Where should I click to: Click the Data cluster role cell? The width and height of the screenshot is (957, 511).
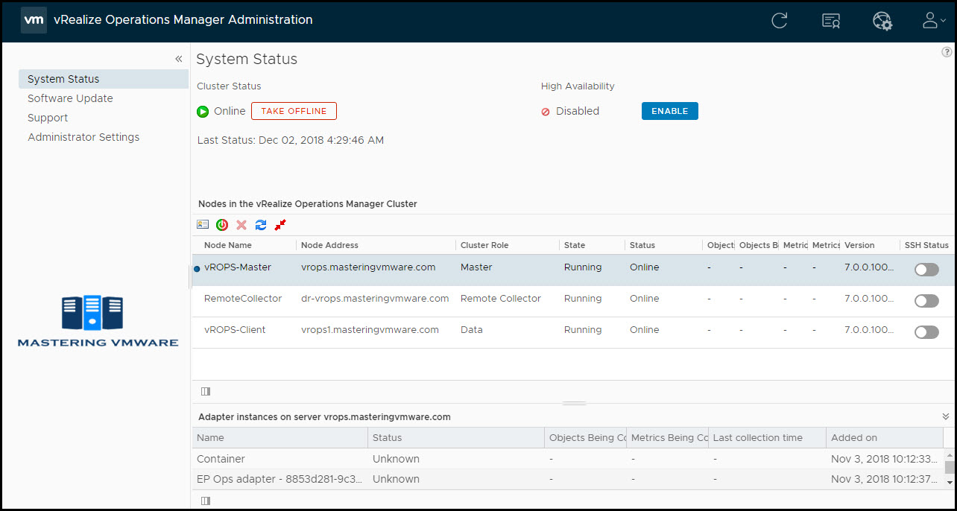[472, 330]
